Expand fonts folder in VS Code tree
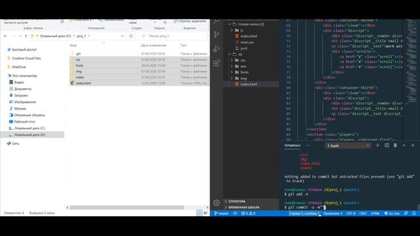Image resolution: width=420 pixels, height=236 pixels. (x=232, y=72)
